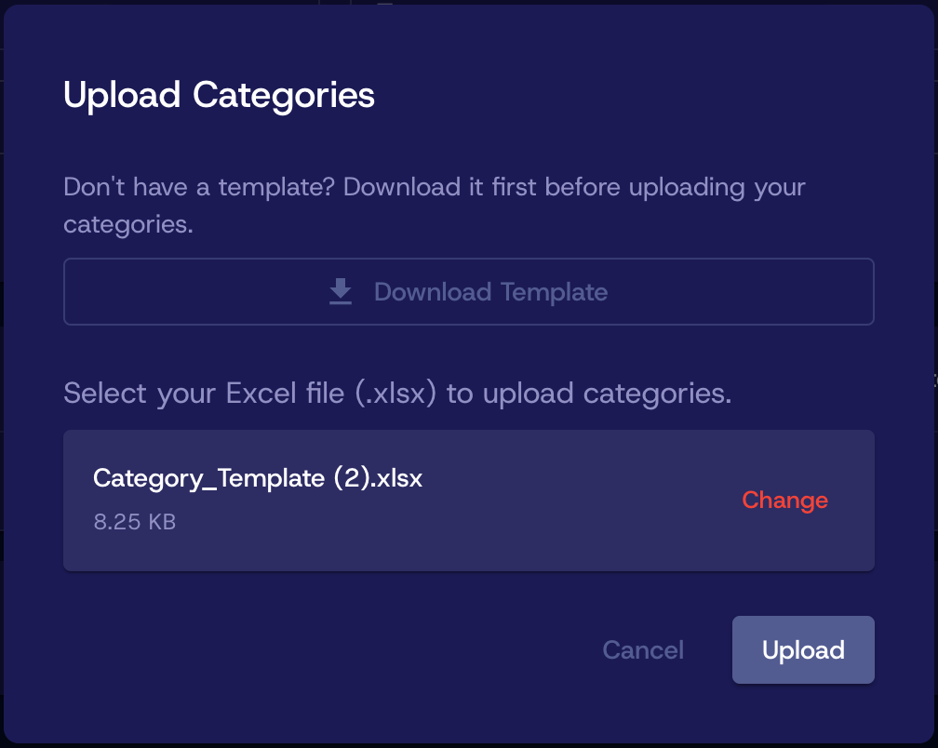938x748 pixels.
Task: Cancel the category upload dialog
Action: (x=643, y=650)
